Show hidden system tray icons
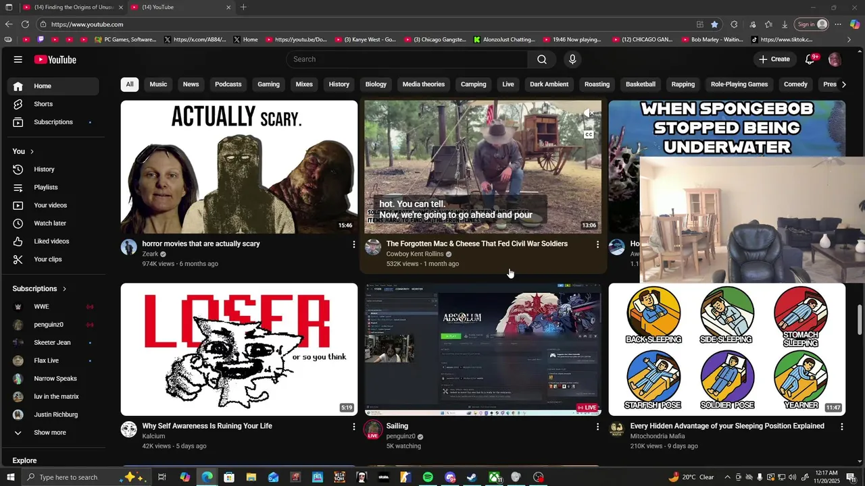Screen dimensions: 865x486 pyautogui.click(x=727, y=477)
